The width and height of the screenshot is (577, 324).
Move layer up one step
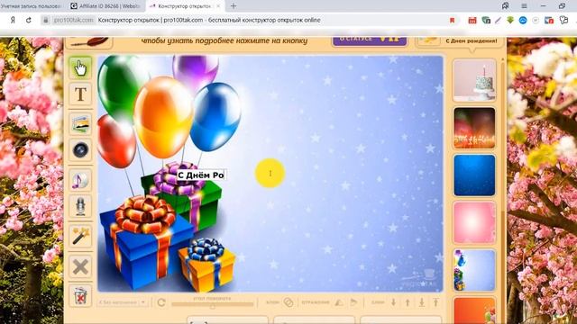coord(408,302)
